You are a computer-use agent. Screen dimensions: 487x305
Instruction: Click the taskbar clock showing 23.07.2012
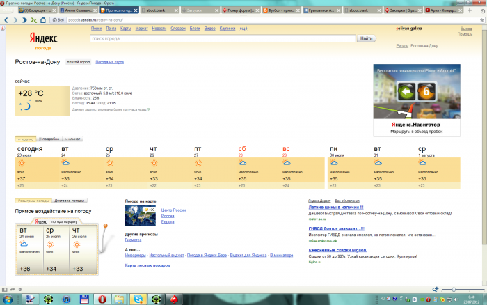[x=471, y=299]
